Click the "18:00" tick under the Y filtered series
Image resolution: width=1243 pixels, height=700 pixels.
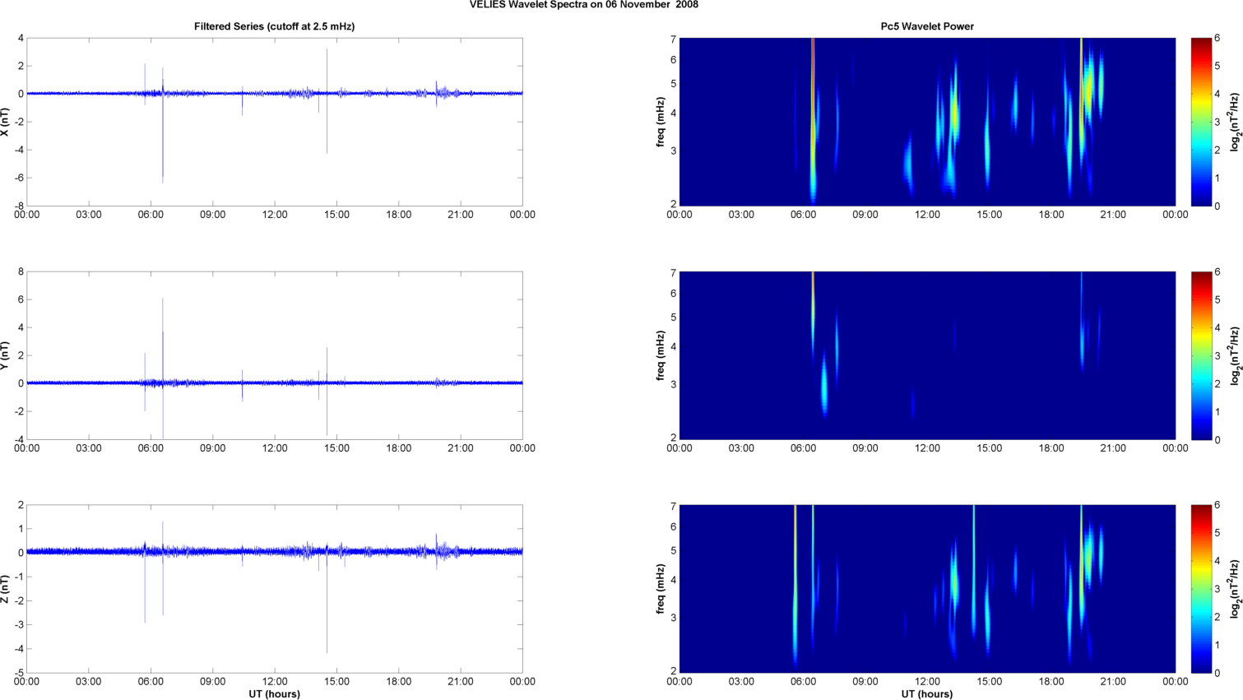399,449
